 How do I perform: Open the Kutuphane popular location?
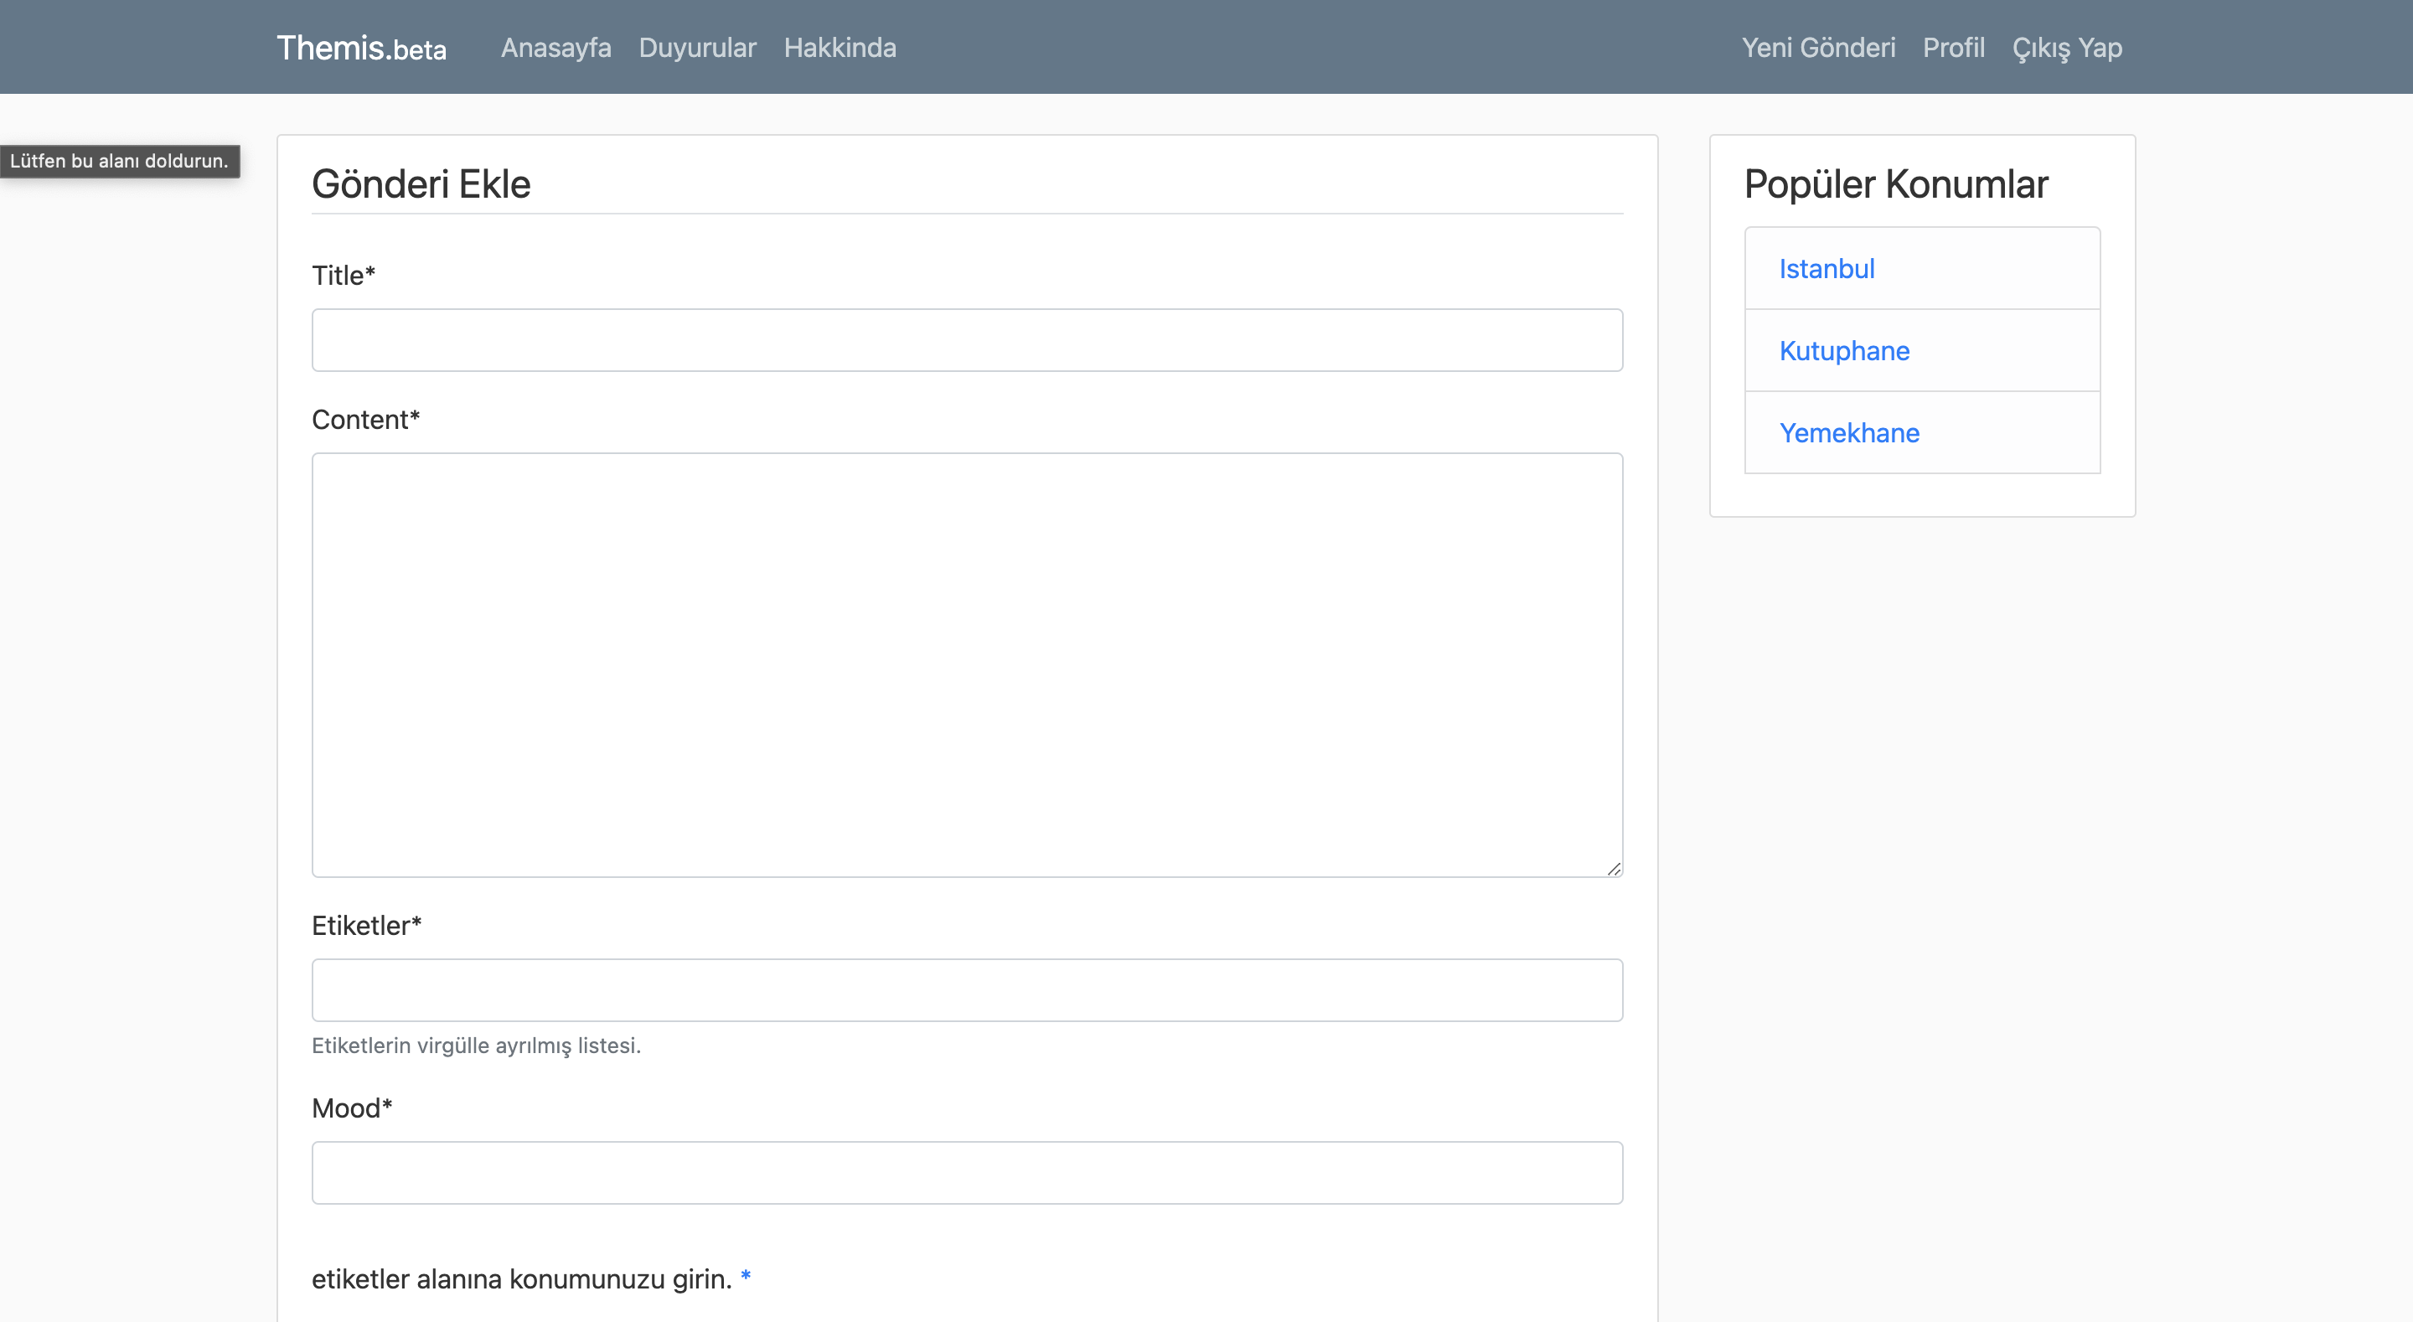1844,350
